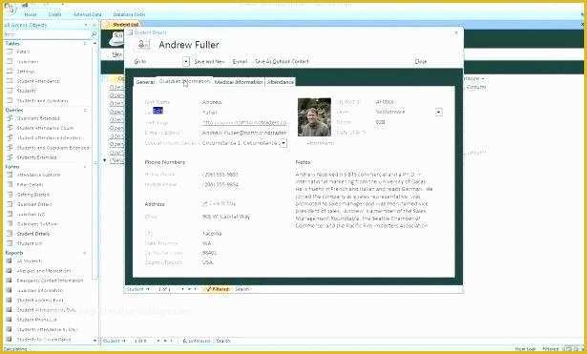Open the Office button menu
Screen dimensions: 587x354
pyautogui.click(x=10, y=9)
